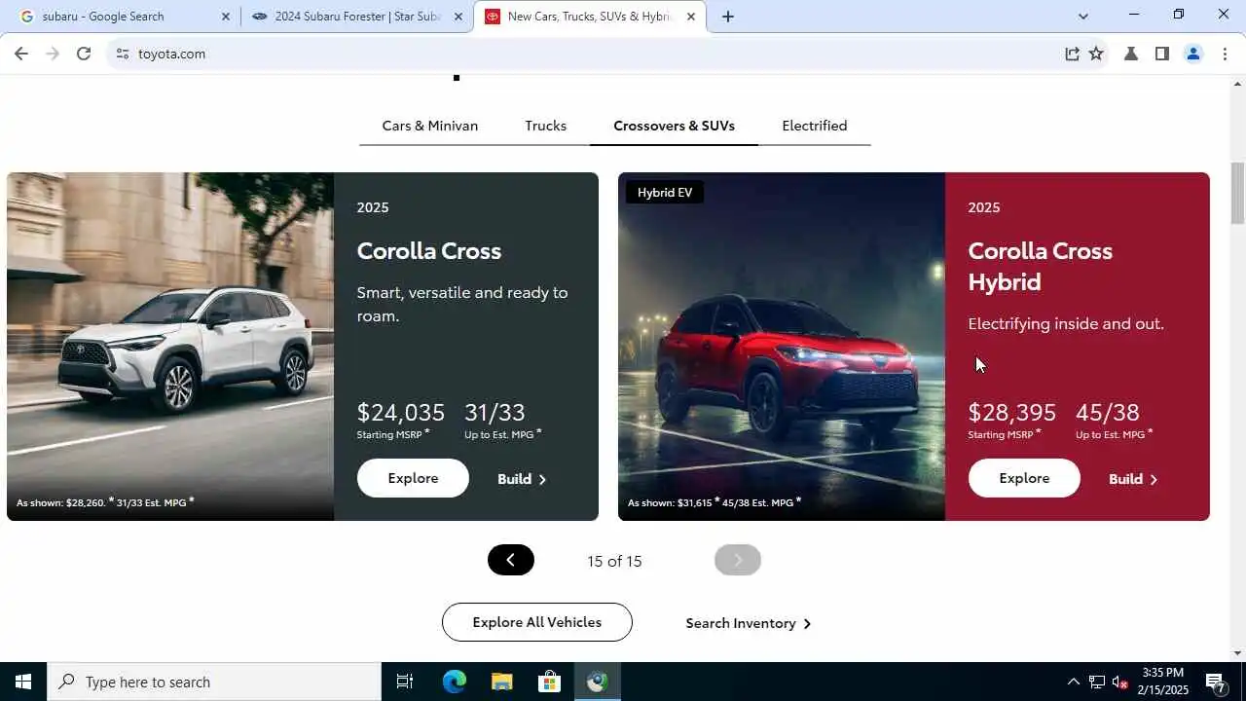1246x701 pixels.
Task: Open the notification center icon
Action: [1216, 682]
